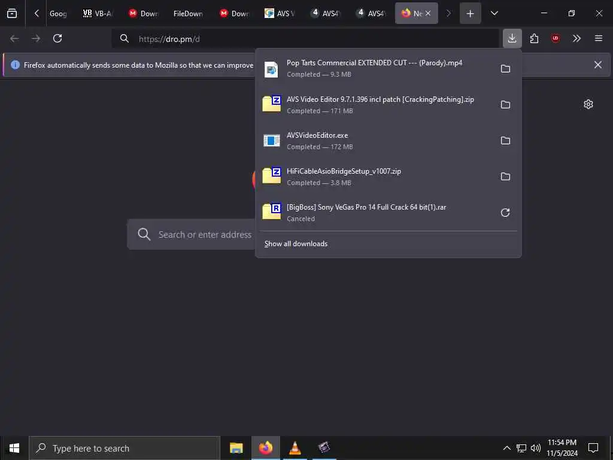Open the network status tray icon
The height and width of the screenshot is (460, 613).
pyautogui.click(x=521, y=448)
